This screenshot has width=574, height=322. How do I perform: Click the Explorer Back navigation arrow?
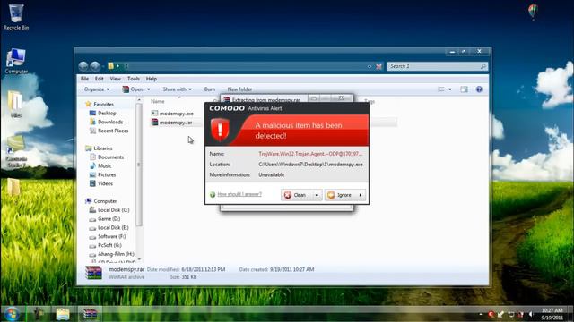83,66
